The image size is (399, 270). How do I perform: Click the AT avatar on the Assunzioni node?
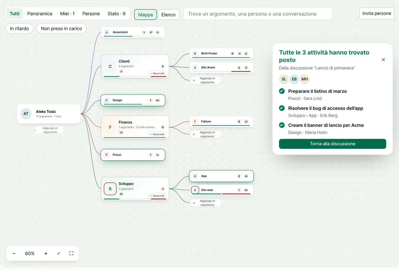(151, 32)
